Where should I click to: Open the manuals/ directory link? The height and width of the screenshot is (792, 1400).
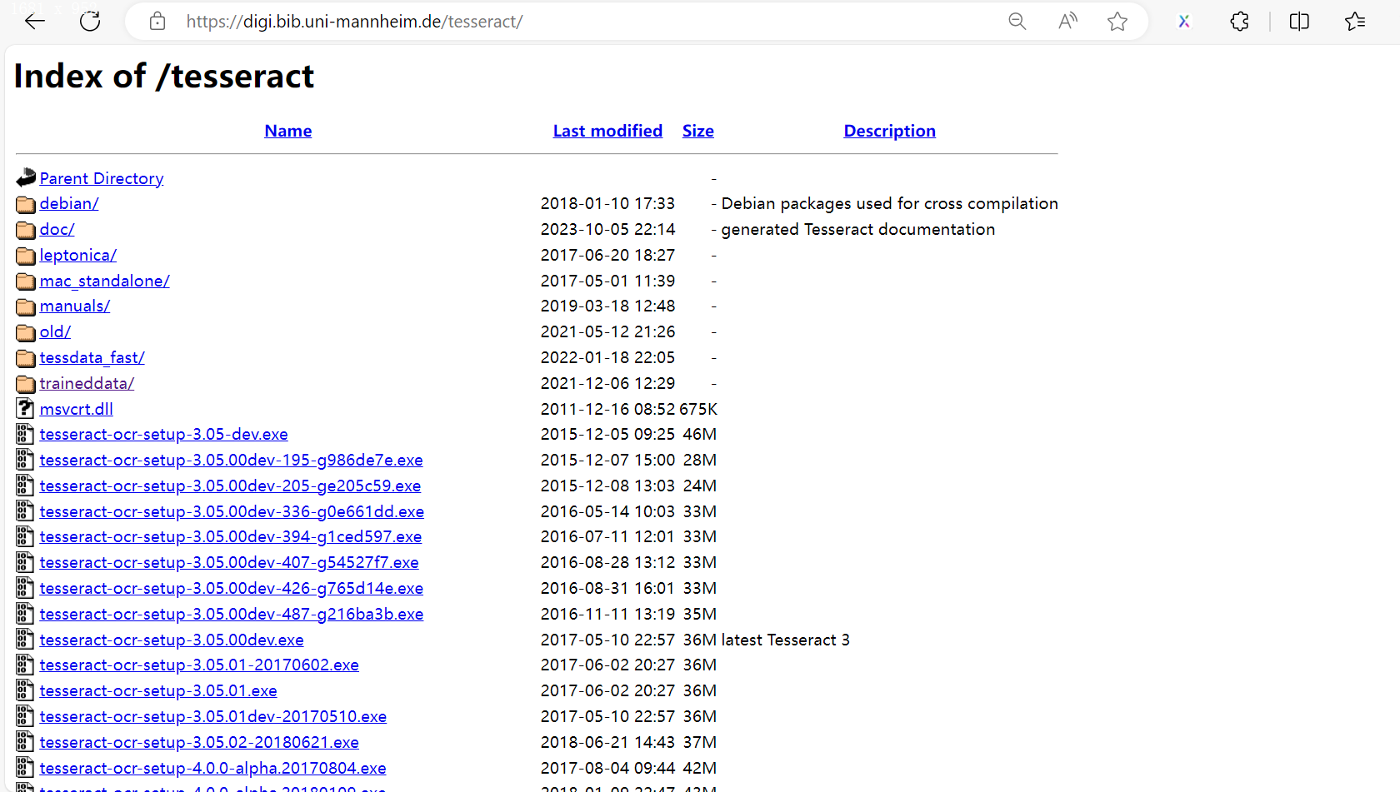click(x=75, y=306)
